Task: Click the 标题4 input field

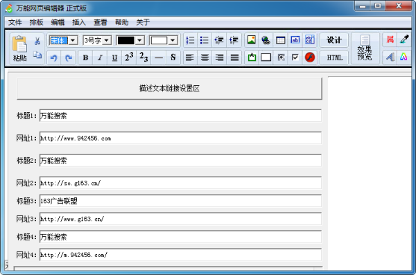Action: point(180,237)
